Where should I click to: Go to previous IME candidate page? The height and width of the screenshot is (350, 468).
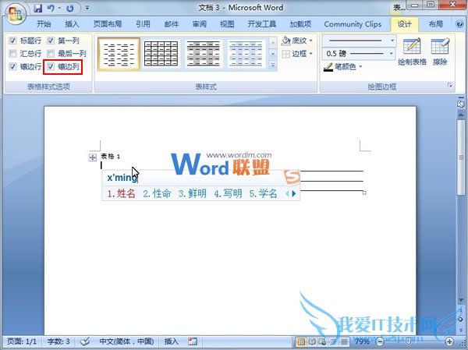287,193
